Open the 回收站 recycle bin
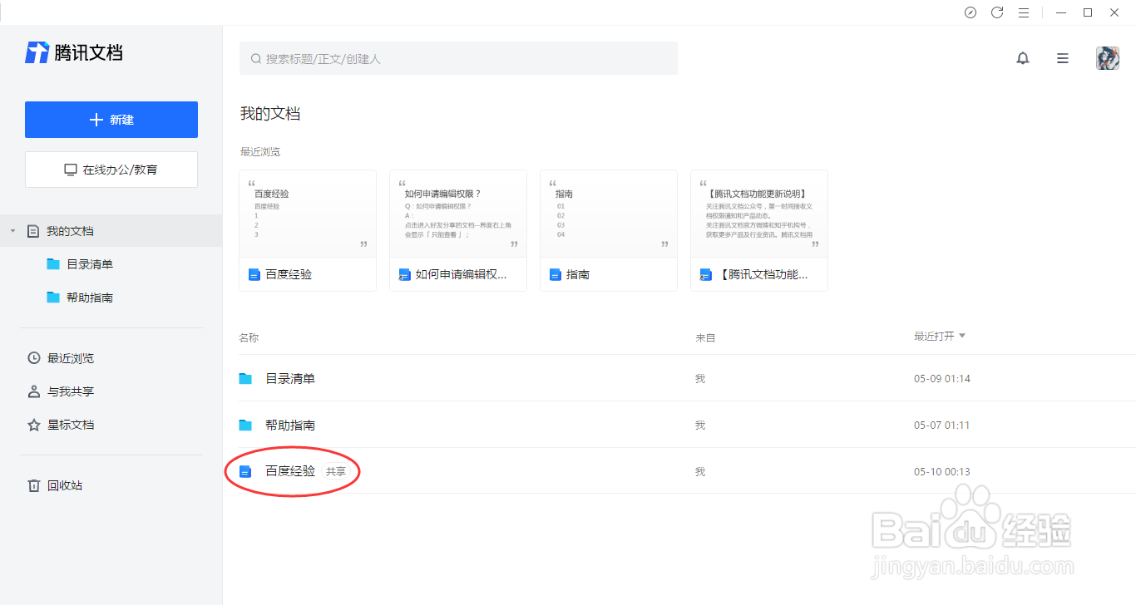Screen dimensions: 1136x605 [64, 485]
